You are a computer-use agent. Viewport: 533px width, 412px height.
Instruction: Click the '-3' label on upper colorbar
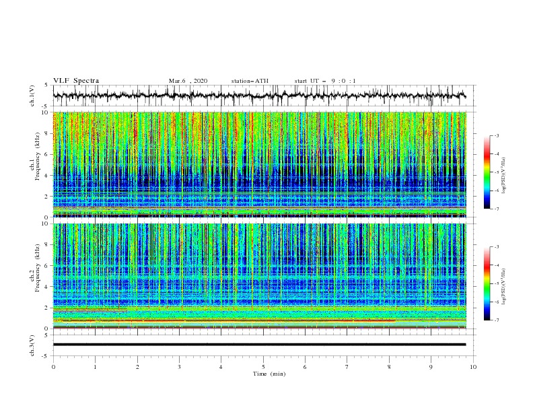tap(496, 135)
